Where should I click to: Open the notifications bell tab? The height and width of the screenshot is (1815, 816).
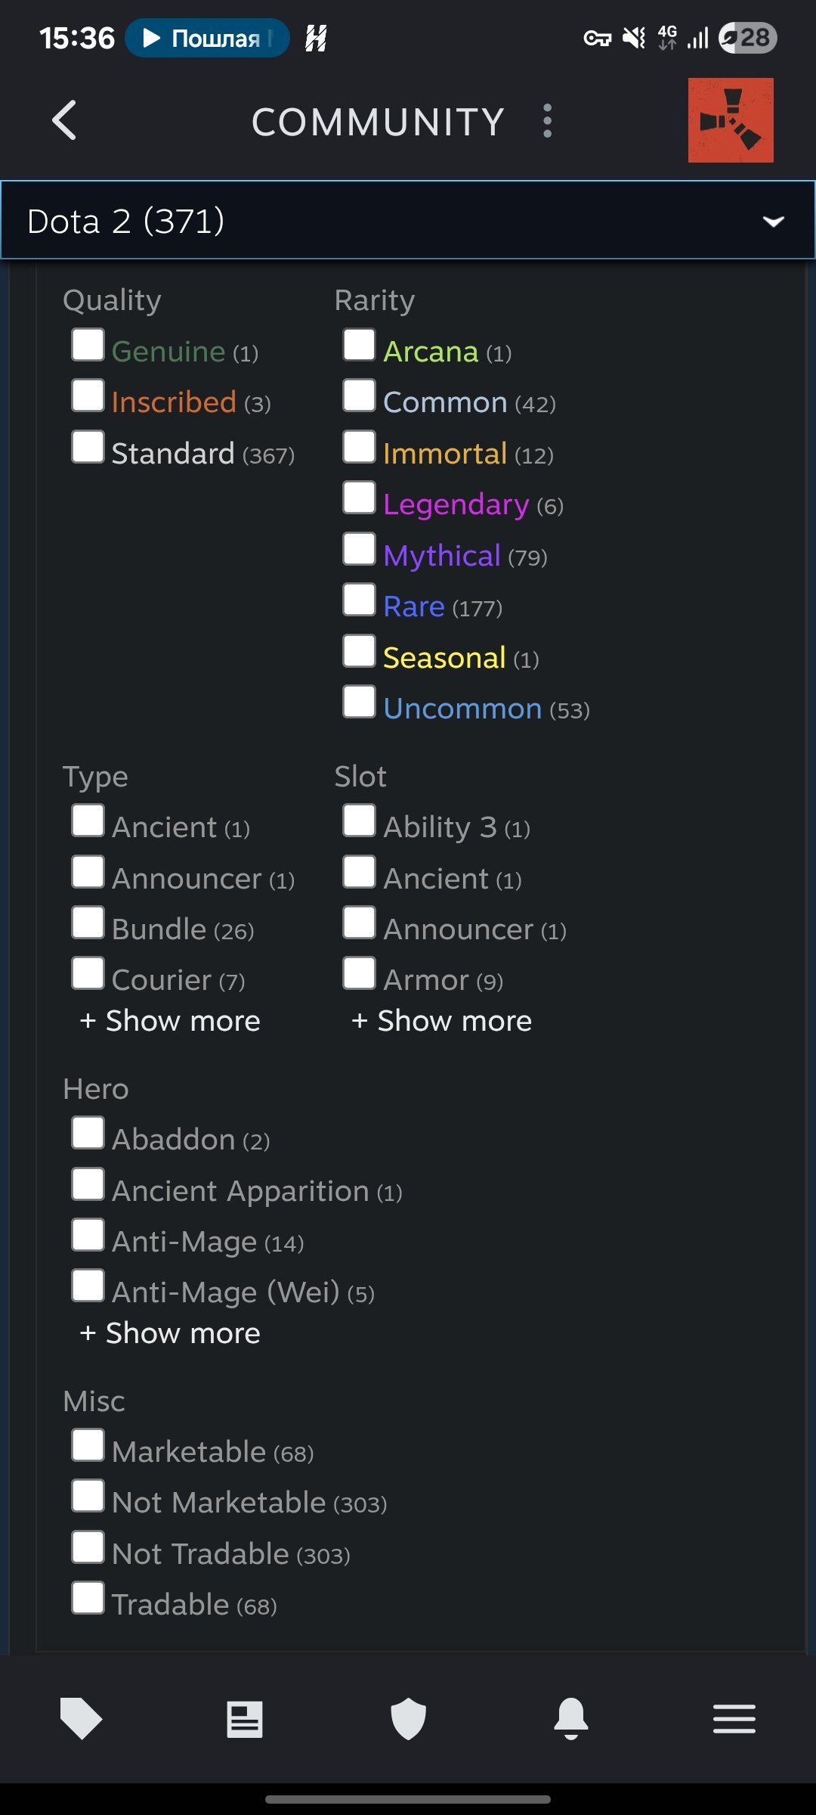[x=571, y=1719]
